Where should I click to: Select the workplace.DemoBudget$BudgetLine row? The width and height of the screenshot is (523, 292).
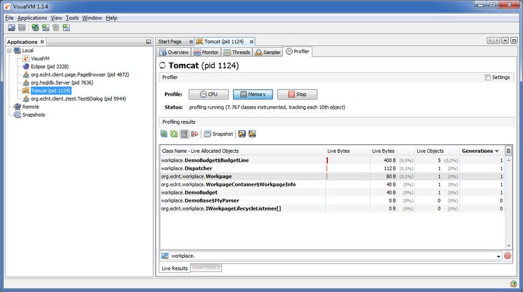coord(332,160)
